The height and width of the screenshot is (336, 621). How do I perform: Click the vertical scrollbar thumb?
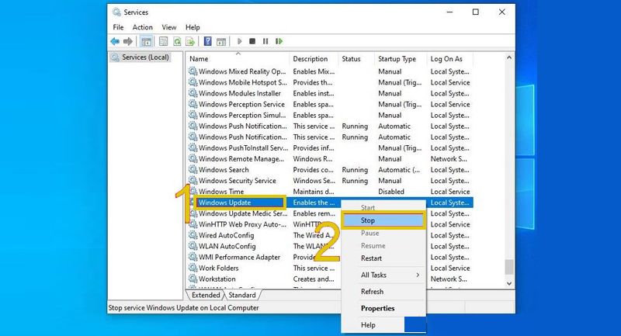click(x=509, y=267)
